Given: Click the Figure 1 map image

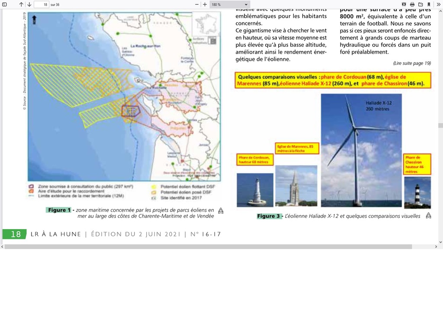Looking at the screenshot, I should point(124,96).
